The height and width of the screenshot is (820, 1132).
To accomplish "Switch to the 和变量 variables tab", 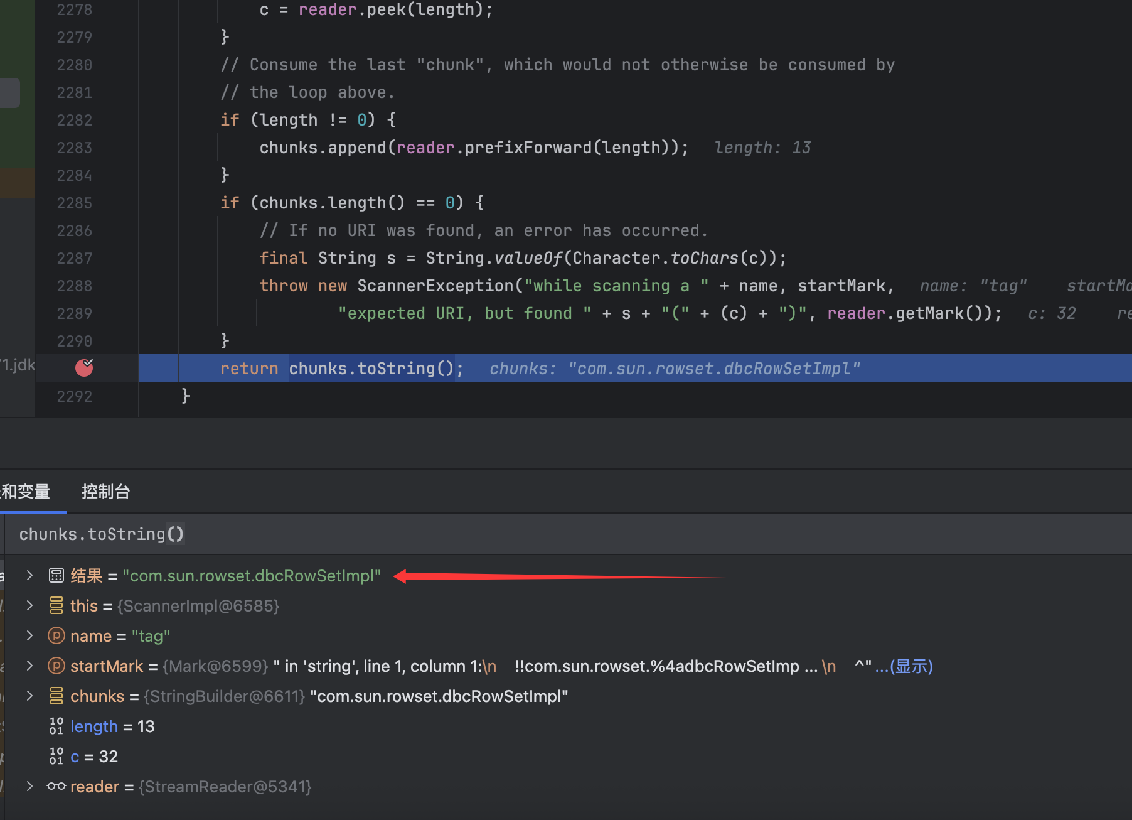I will pos(26,492).
